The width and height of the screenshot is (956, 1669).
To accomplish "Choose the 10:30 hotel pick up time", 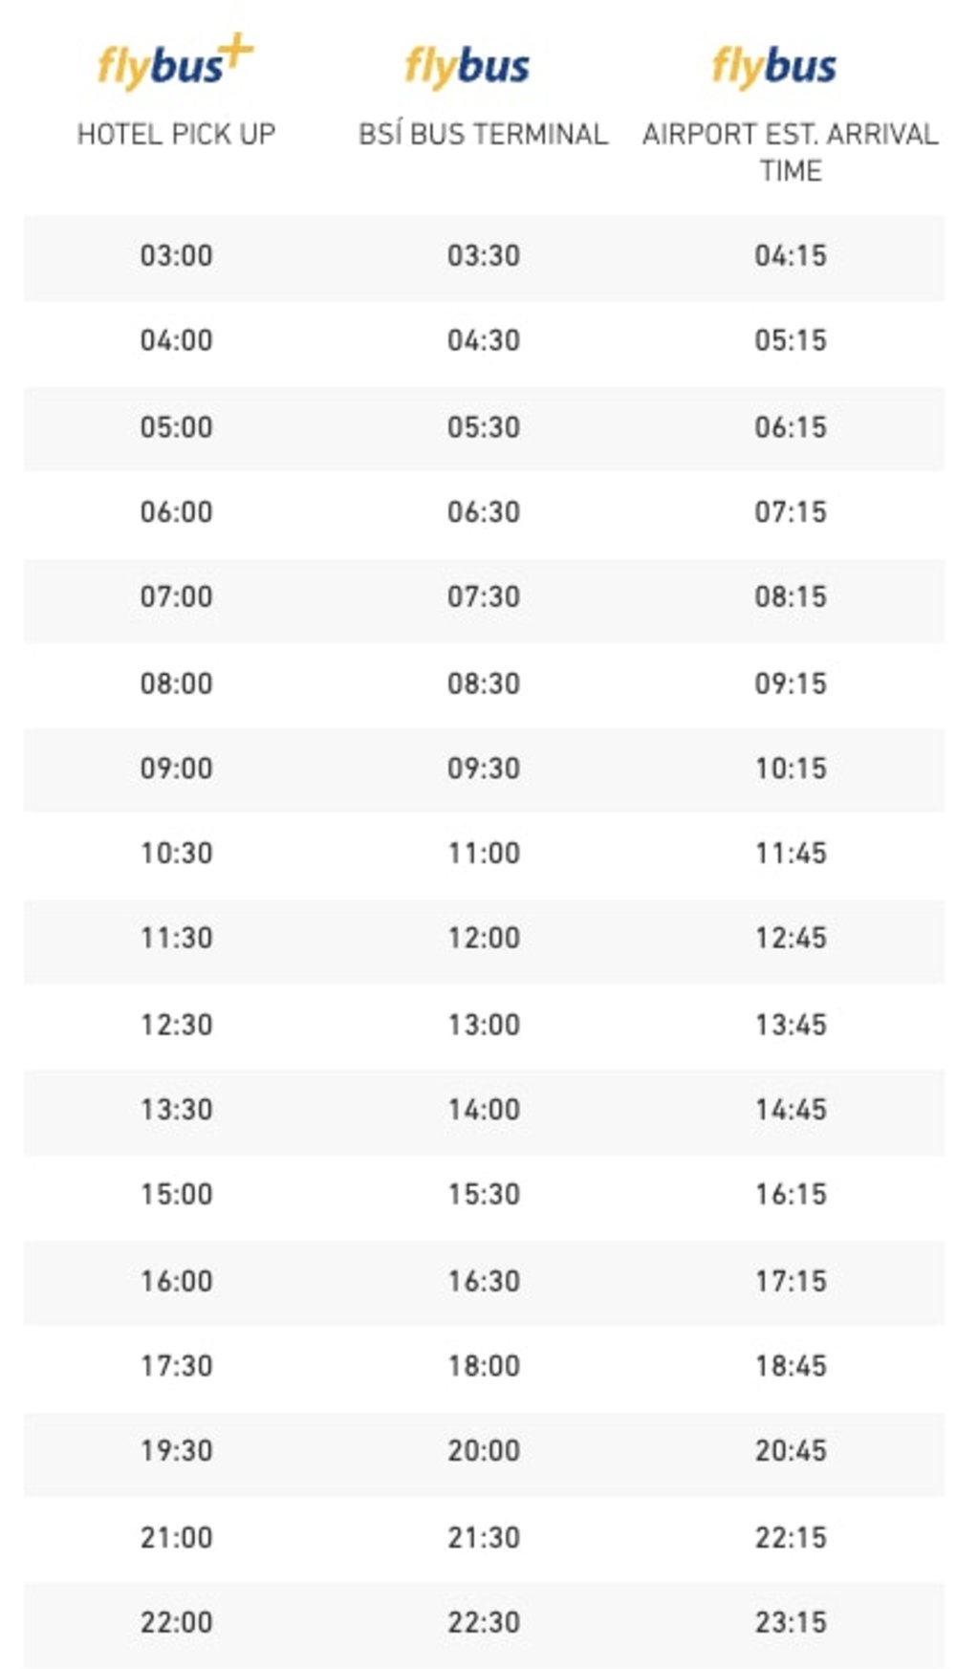I will point(176,853).
